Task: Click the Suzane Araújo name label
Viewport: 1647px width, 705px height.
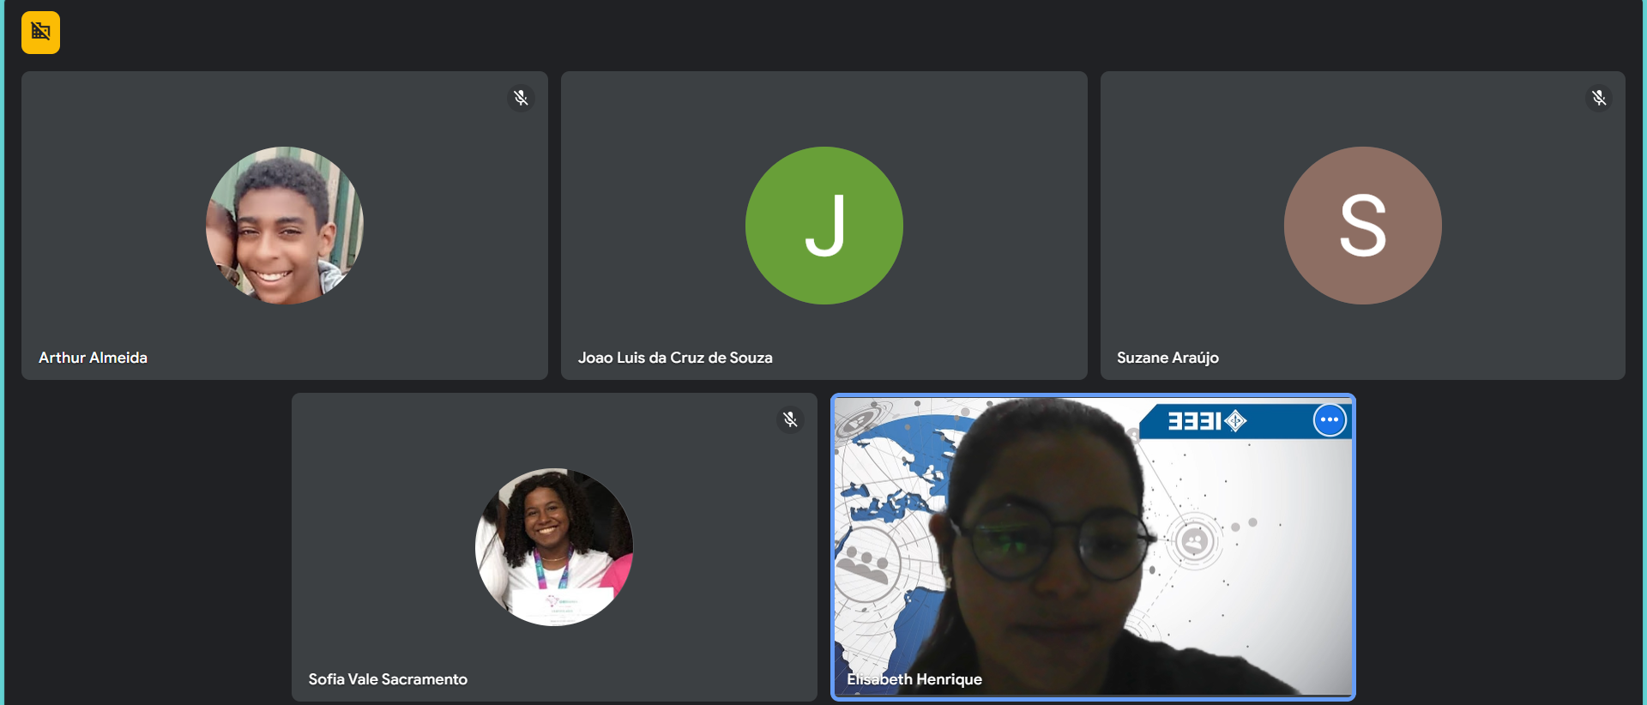Action: tap(1167, 358)
